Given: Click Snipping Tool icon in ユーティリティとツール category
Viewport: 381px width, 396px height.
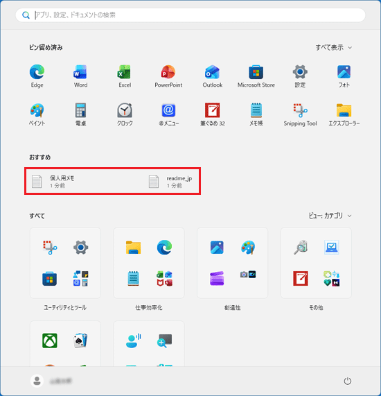Looking at the screenshot, I should tap(50, 248).
